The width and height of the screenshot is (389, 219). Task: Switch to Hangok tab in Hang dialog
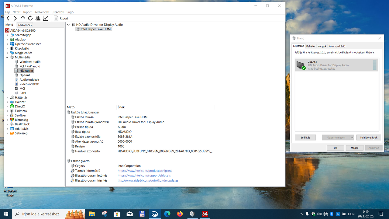pyautogui.click(x=322, y=46)
